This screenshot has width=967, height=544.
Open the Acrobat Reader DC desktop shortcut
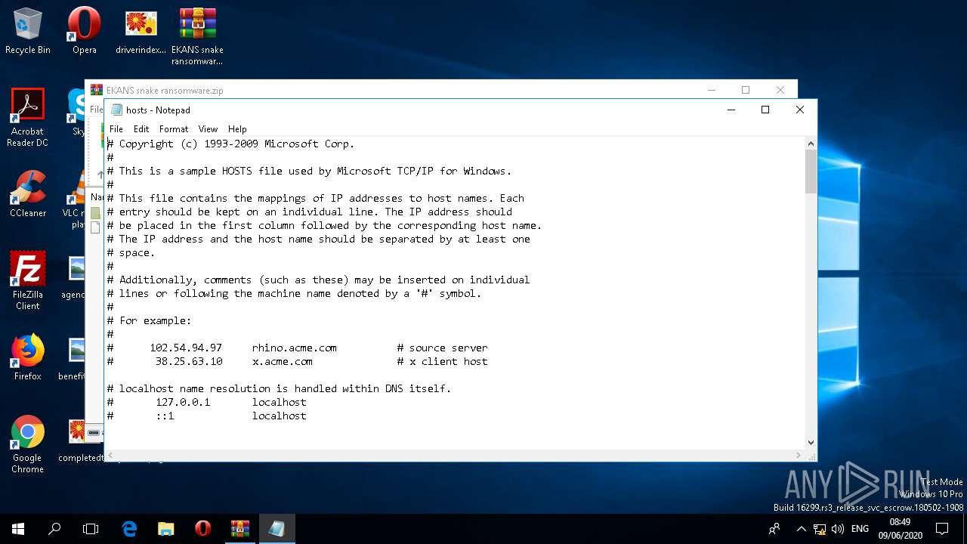tap(28, 117)
